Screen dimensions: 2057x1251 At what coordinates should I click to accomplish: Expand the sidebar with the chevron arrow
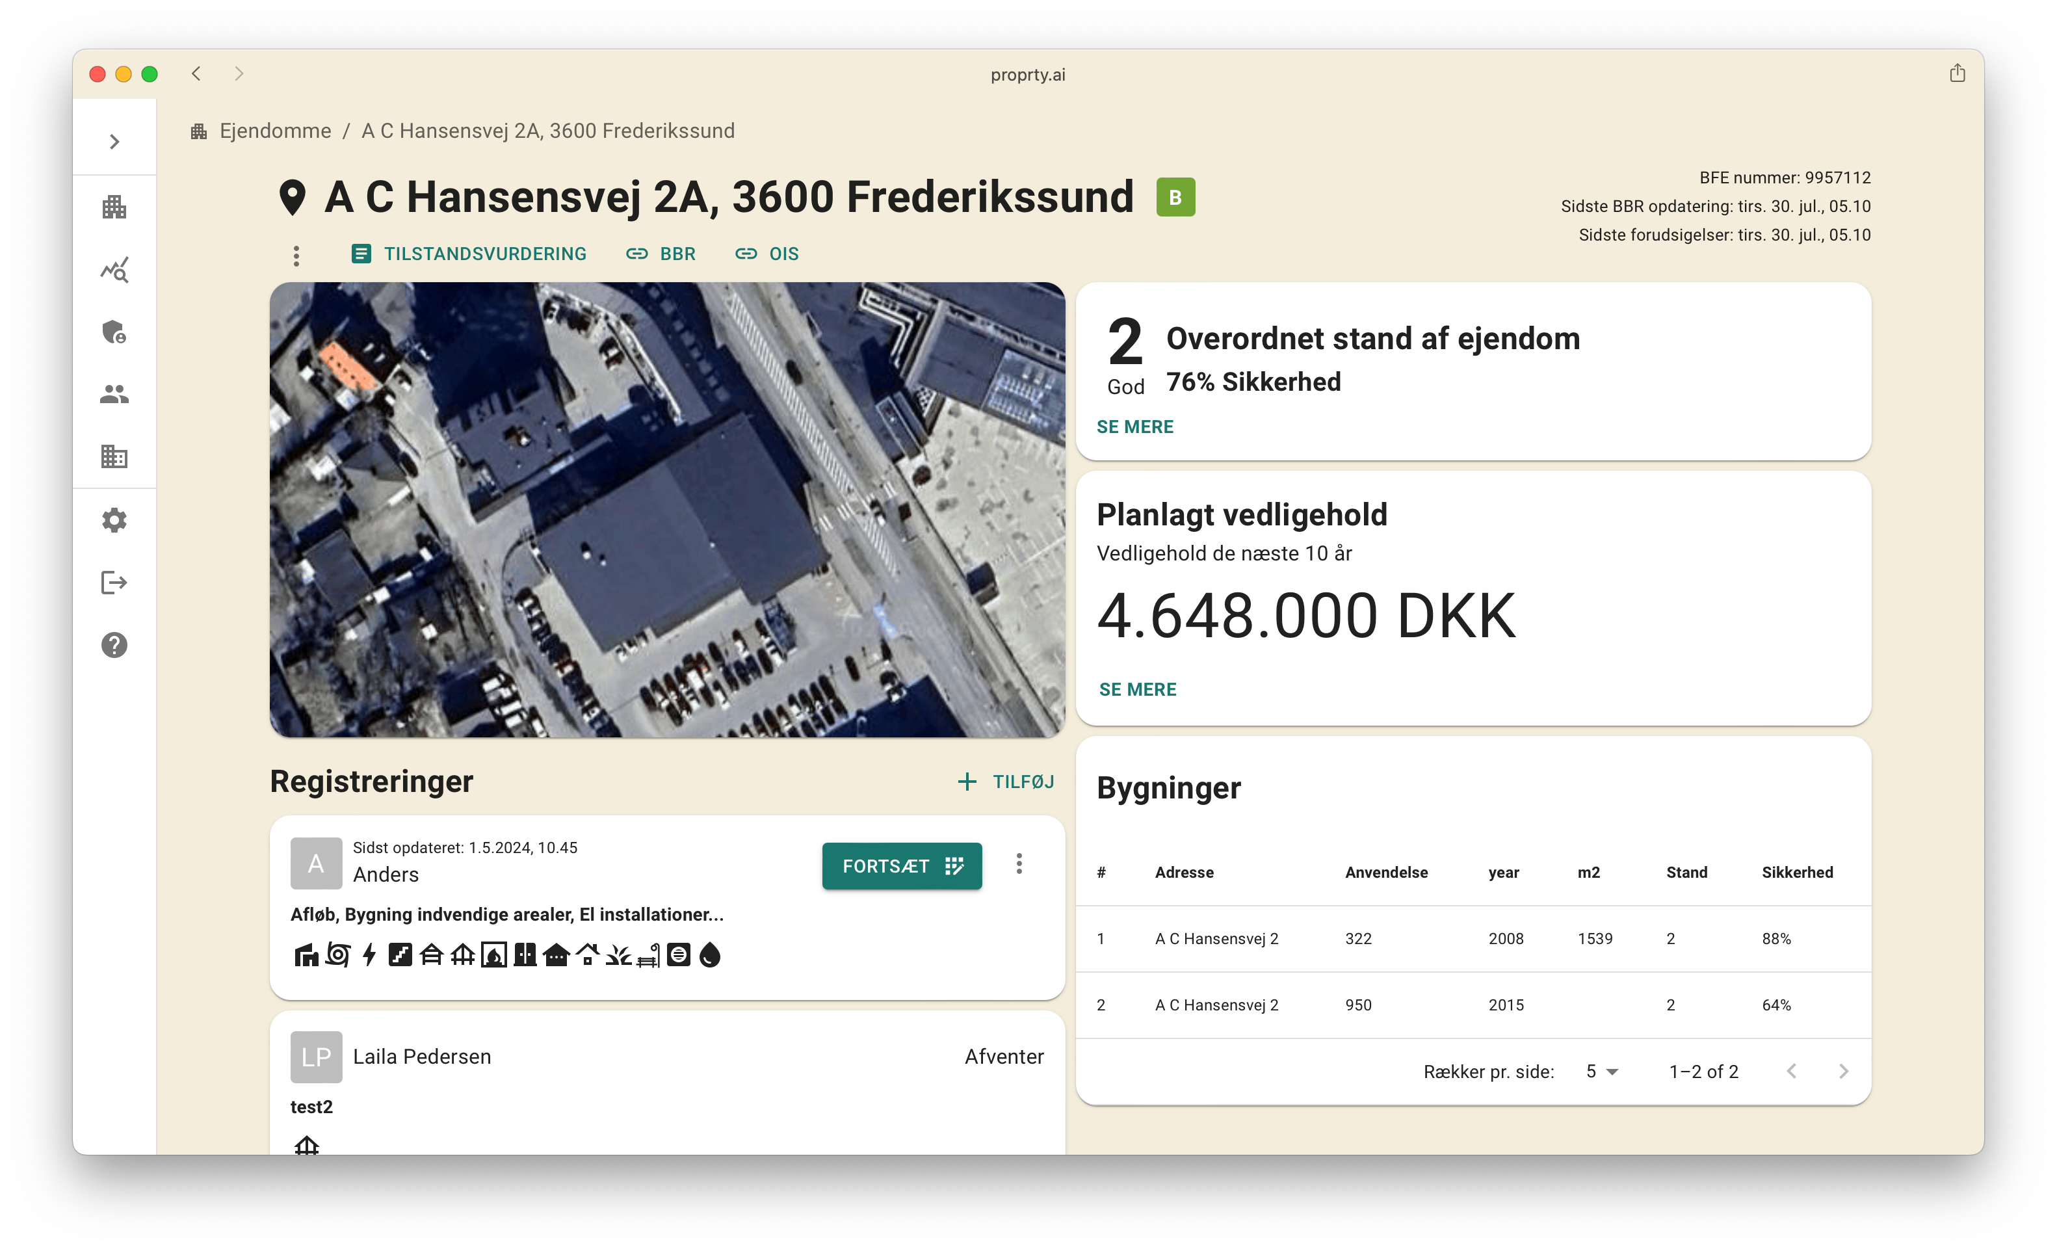point(114,140)
